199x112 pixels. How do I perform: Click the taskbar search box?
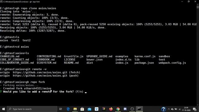32,109
